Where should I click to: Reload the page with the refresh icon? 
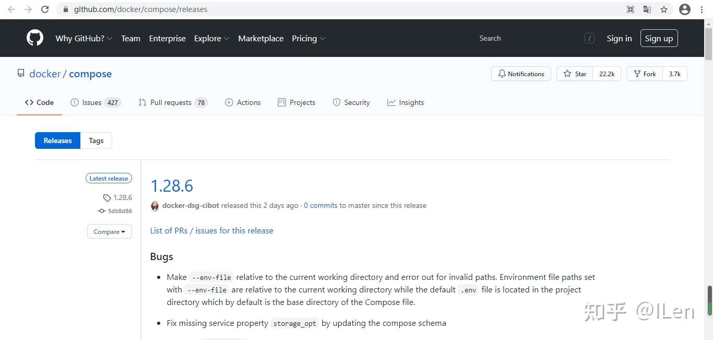(45, 9)
